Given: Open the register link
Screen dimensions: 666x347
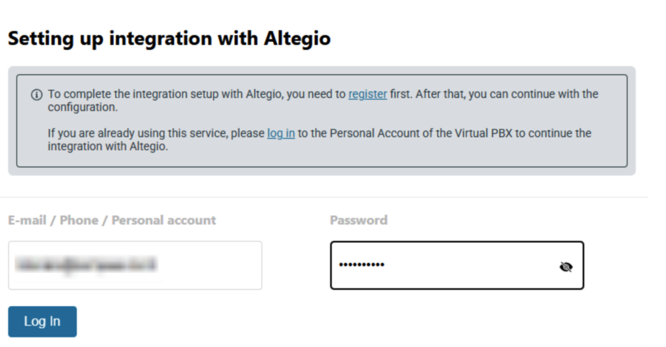Looking at the screenshot, I should point(367,94).
